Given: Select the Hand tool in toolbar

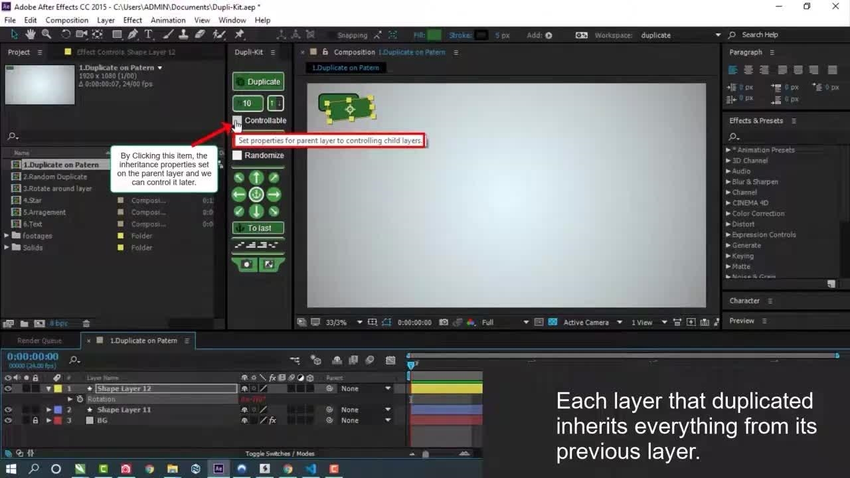Looking at the screenshot, I should point(31,35).
